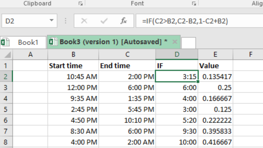Expand the Name Box dropdown arrow
263x148 pixels.
(x=52, y=21)
